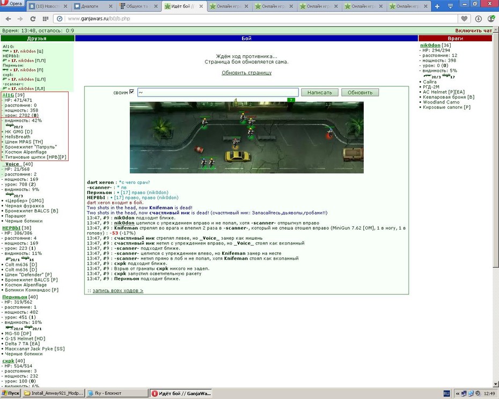Close the '(10) Новости' tab

tap(65, 6)
